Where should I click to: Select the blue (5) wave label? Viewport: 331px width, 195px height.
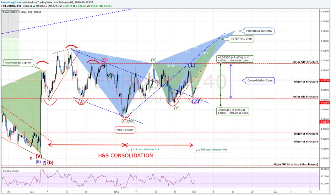[x=38, y=162]
